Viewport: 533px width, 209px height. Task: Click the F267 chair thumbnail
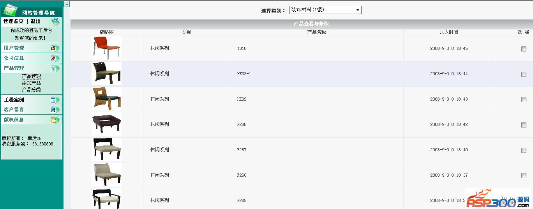(x=106, y=149)
